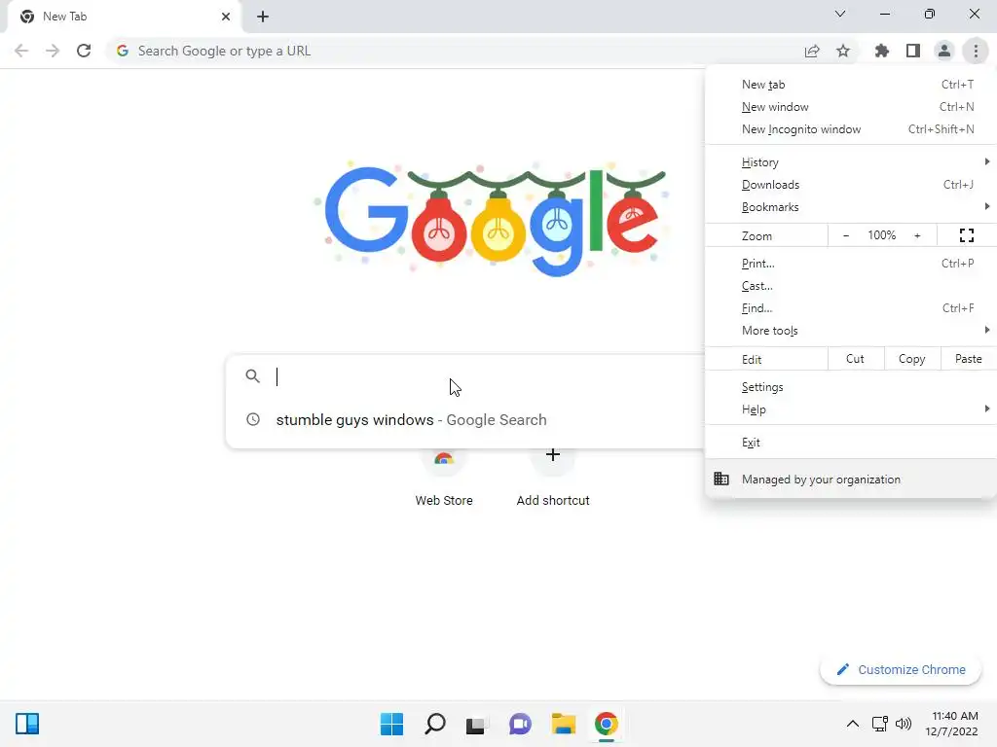Open the profile avatar icon
The width and height of the screenshot is (997, 747).
click(x=944, y=51)
